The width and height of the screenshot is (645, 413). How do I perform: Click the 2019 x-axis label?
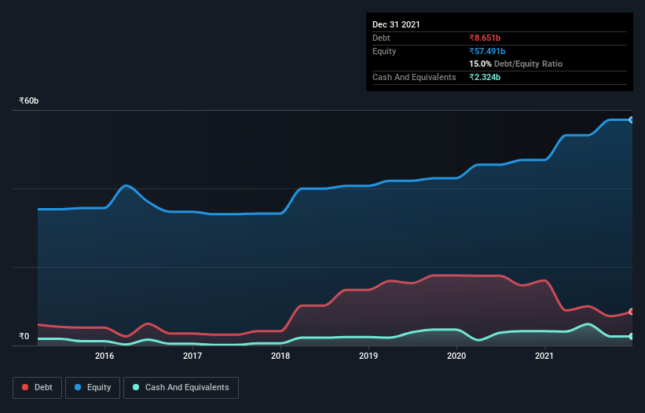[x=368, y=356]
